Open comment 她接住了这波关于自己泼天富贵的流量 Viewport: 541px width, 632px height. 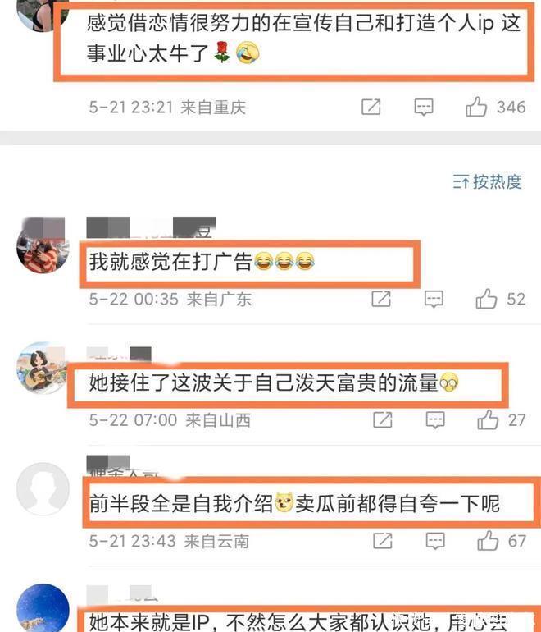pos(274,382)
